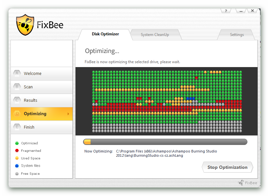The image size is (269, 196).
Task: Go to the Welcome step
Action: click(x=42, y=74)
